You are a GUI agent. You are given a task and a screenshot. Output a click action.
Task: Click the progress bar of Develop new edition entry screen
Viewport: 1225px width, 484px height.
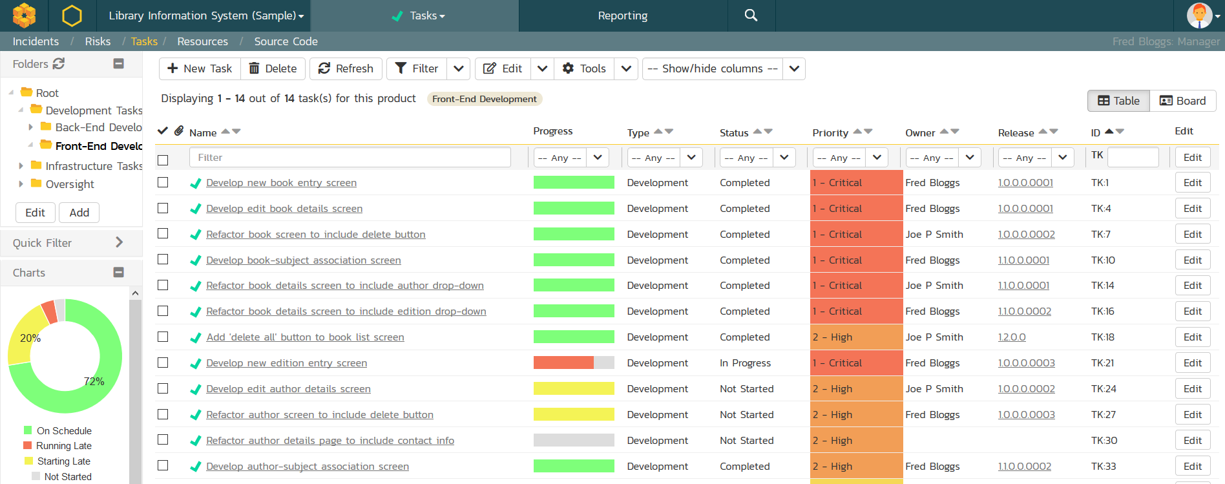[x=574, y=363]
